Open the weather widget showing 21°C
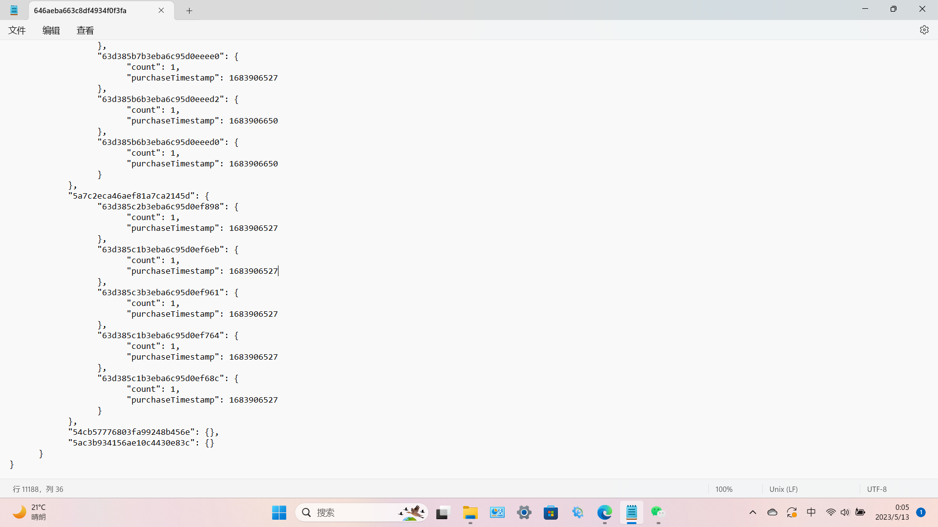Viewport: 938px width, 527px height. click(x=30, y=512)
